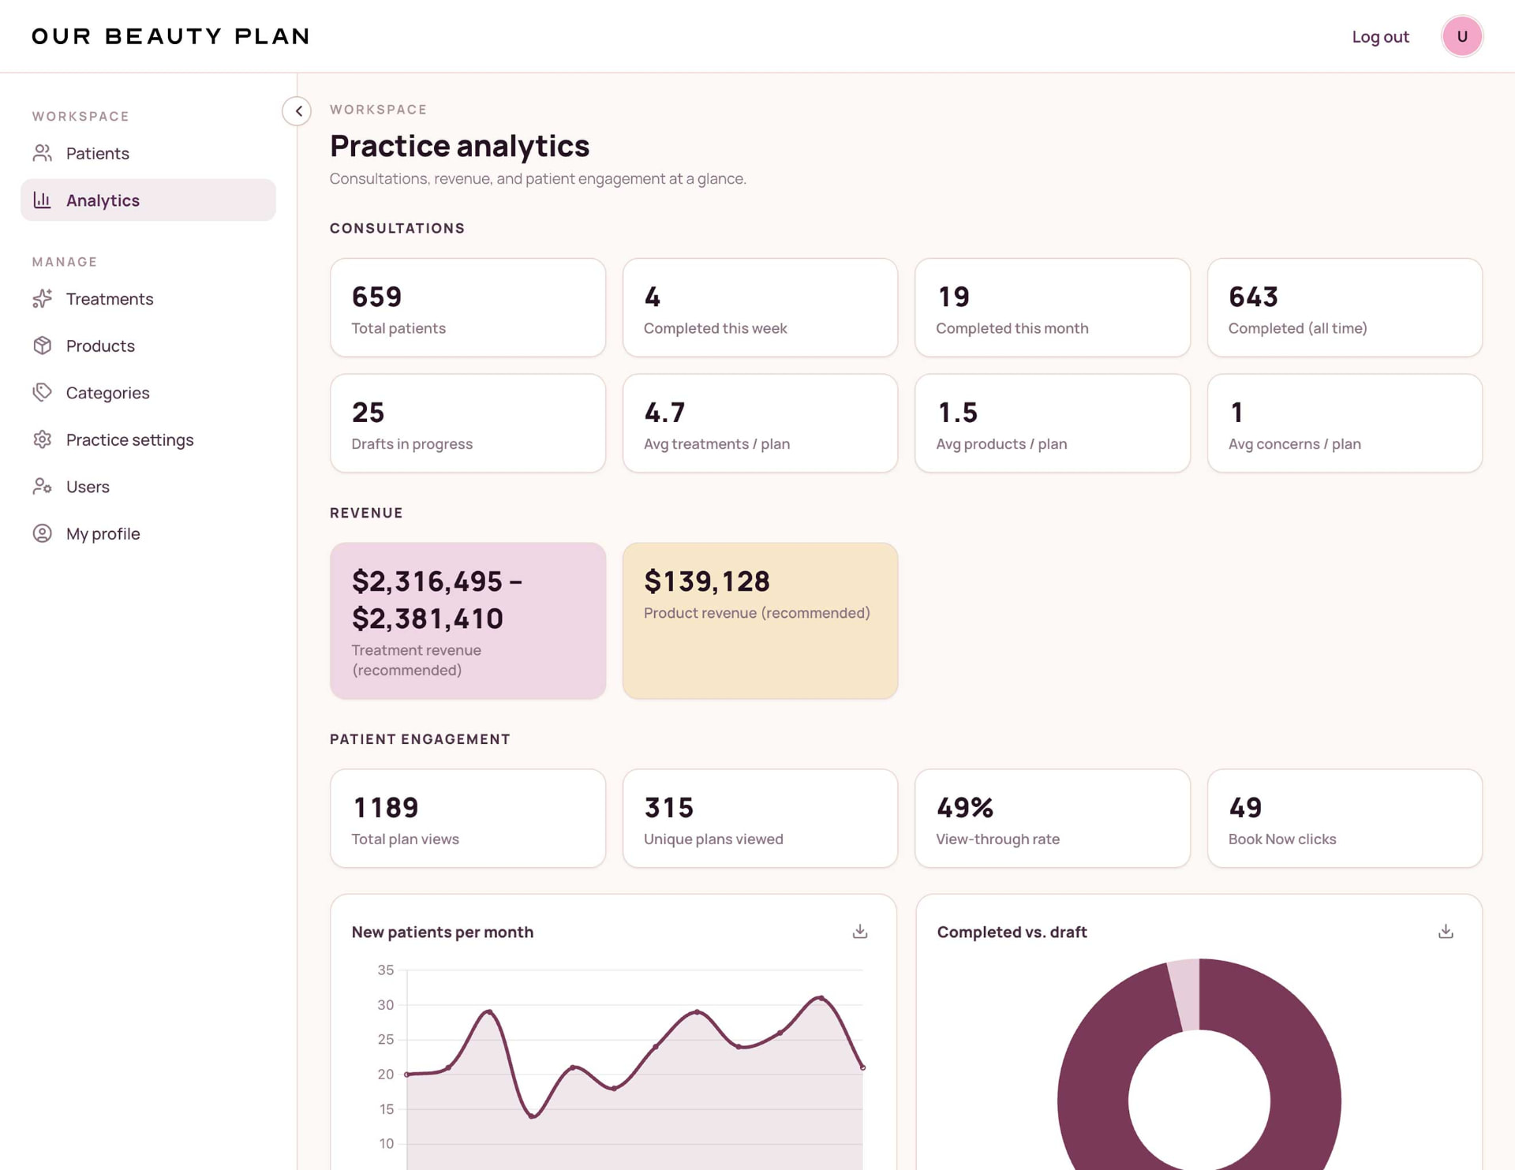The height and width of the screenshot is (1170, 1515).
Task: Open the user avatar U menu
Action: pos(1462,36)
